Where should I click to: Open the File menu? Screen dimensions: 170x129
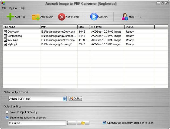point(4,8)
